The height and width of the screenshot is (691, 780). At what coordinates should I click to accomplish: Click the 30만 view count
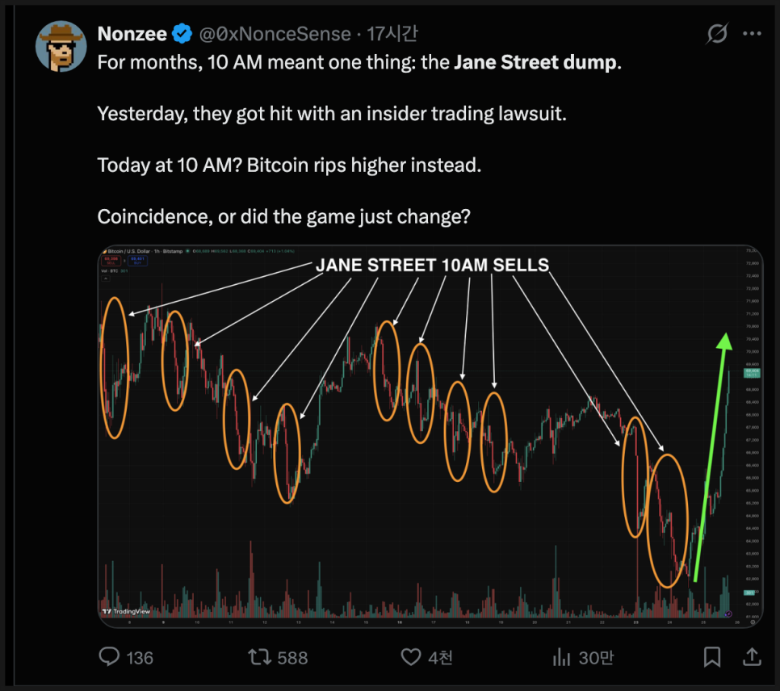pyautogui.click(x=596, y=658)
